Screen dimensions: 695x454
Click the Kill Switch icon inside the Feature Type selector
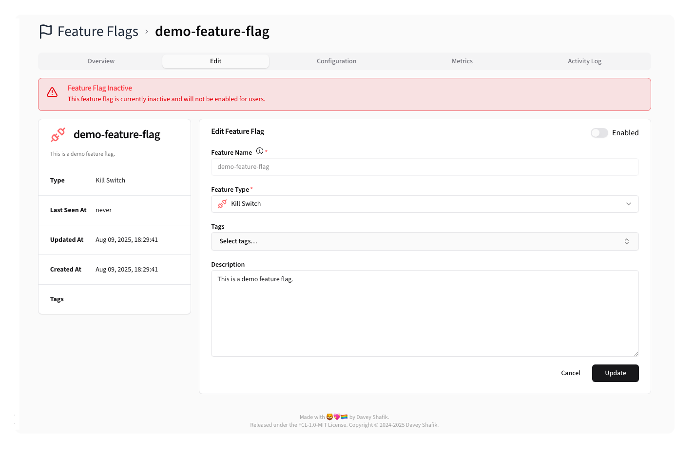pos(222,204)
